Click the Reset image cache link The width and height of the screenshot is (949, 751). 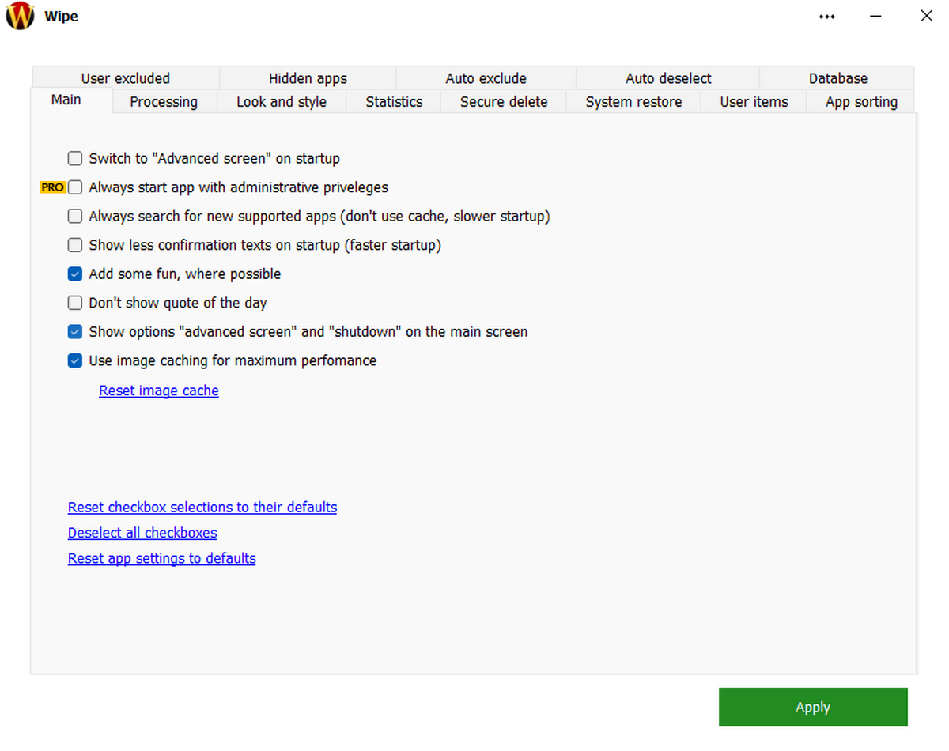coord(159,391)
